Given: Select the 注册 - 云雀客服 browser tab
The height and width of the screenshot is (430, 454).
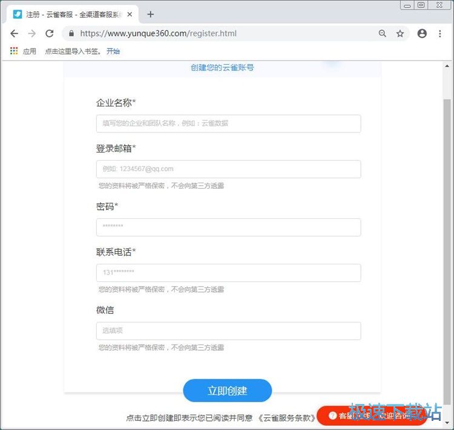Looking at the screenshot, I should pos(73,14).
